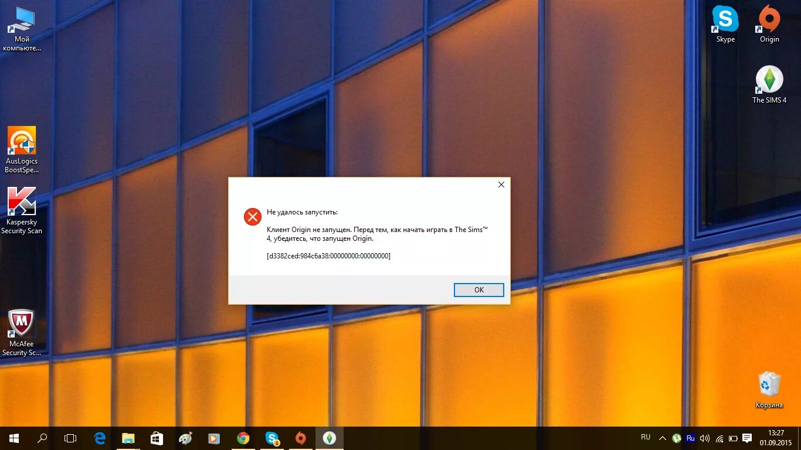
Task: Switch to Skype in the taskbar
Action: coord(271,438)
